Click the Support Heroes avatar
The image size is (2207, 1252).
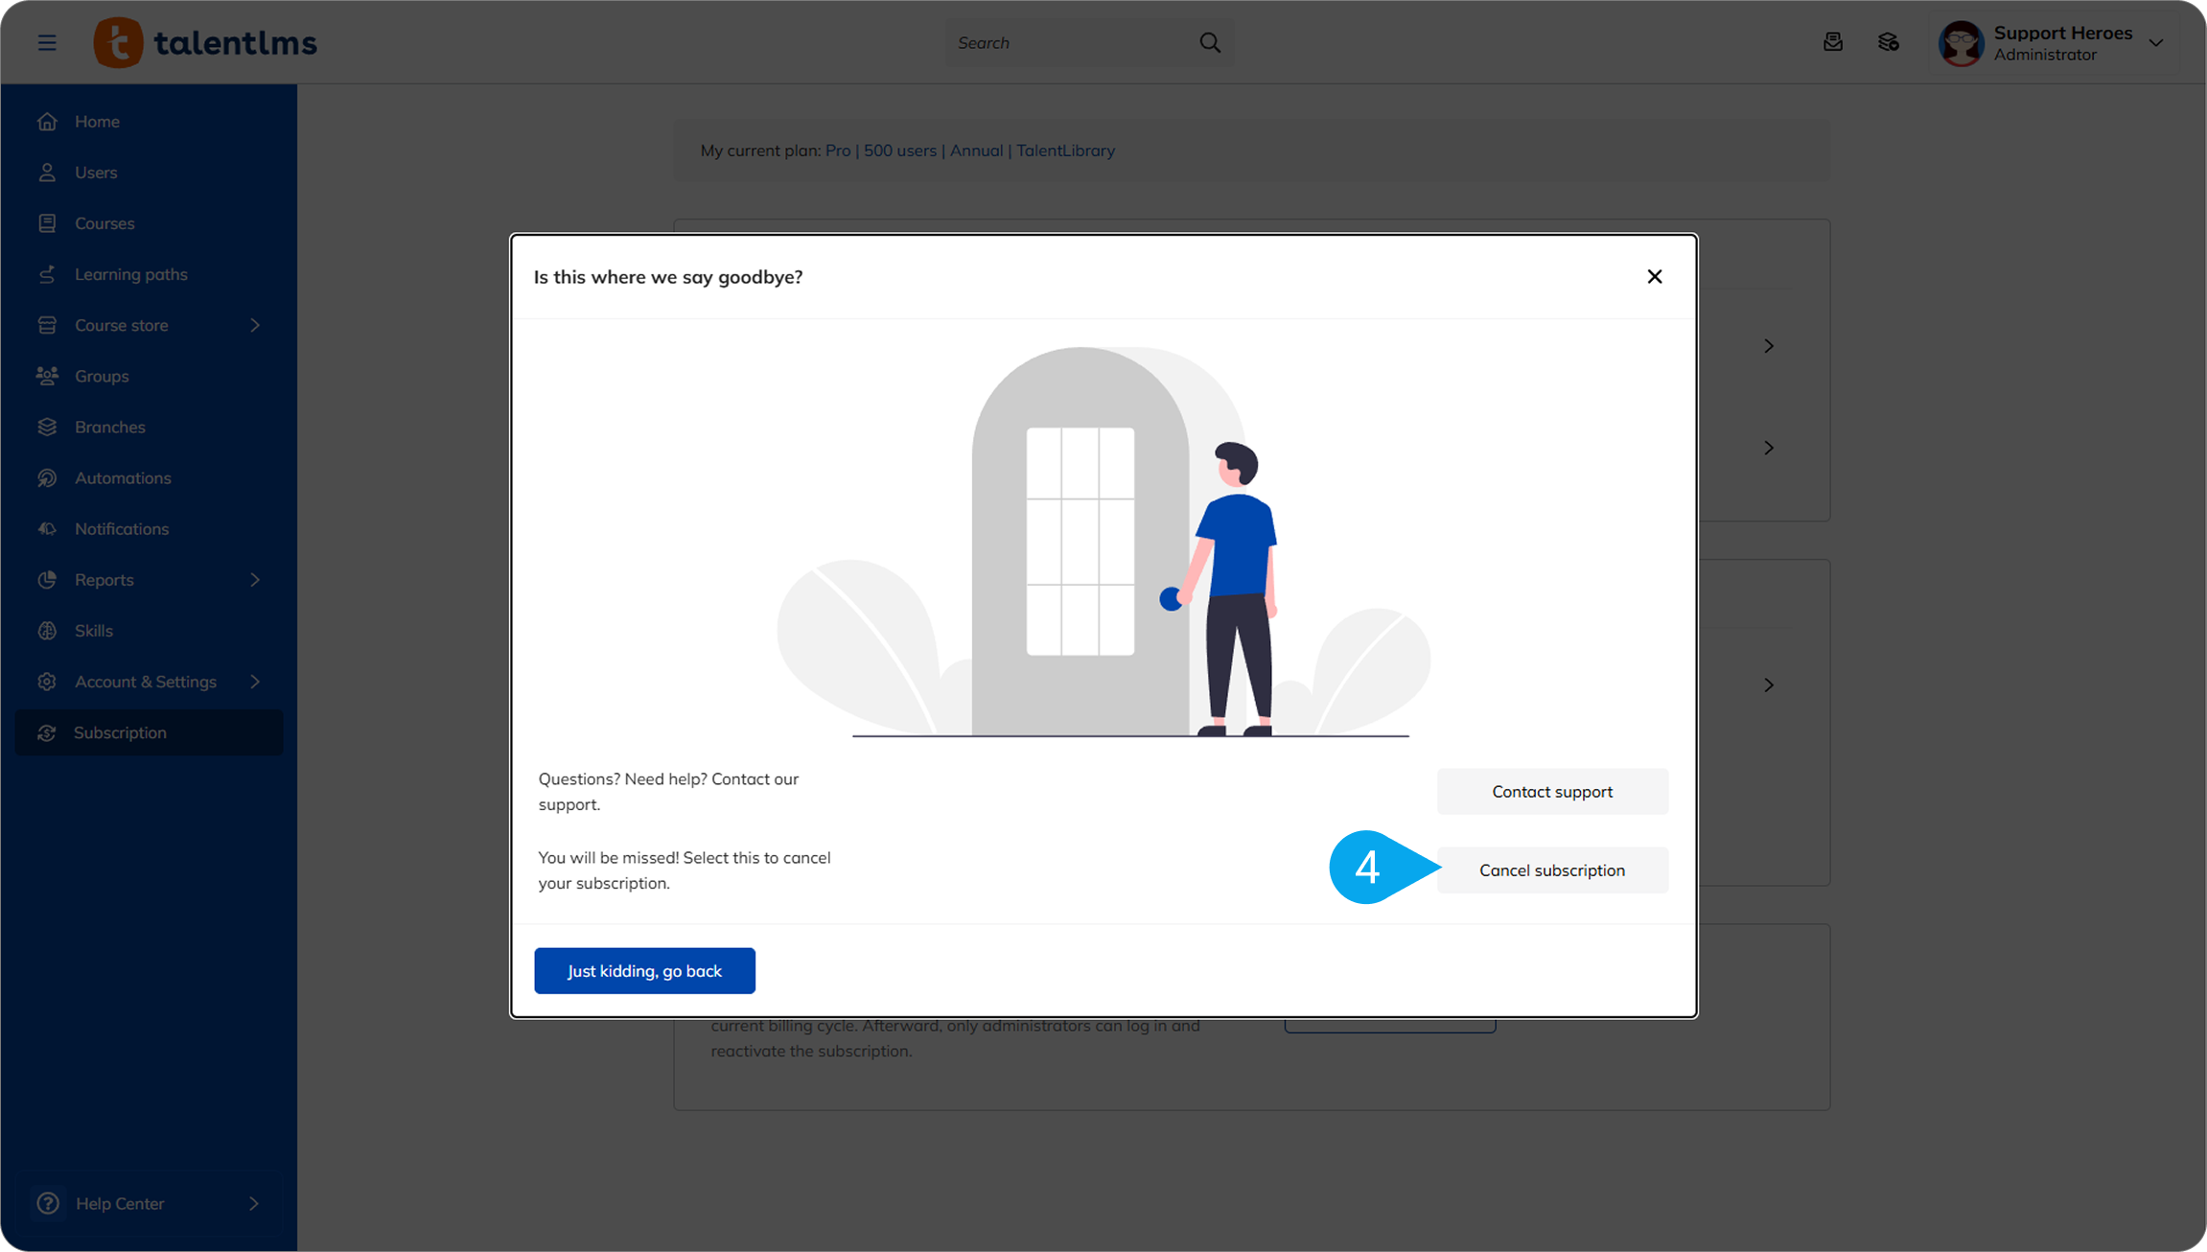(1961, 43)
